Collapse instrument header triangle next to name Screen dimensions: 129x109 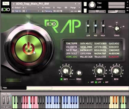(14, 4)
